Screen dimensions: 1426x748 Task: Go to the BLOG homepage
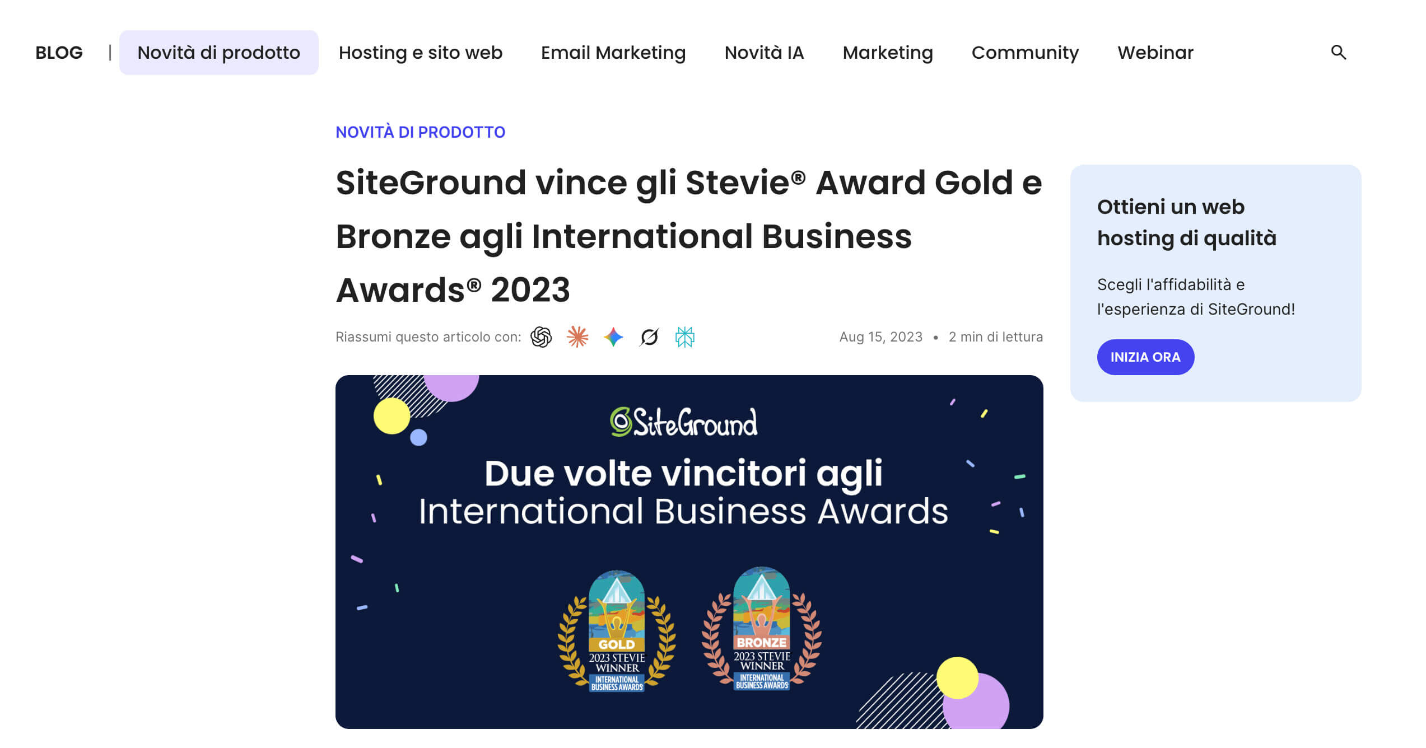[x=59, y=52]
